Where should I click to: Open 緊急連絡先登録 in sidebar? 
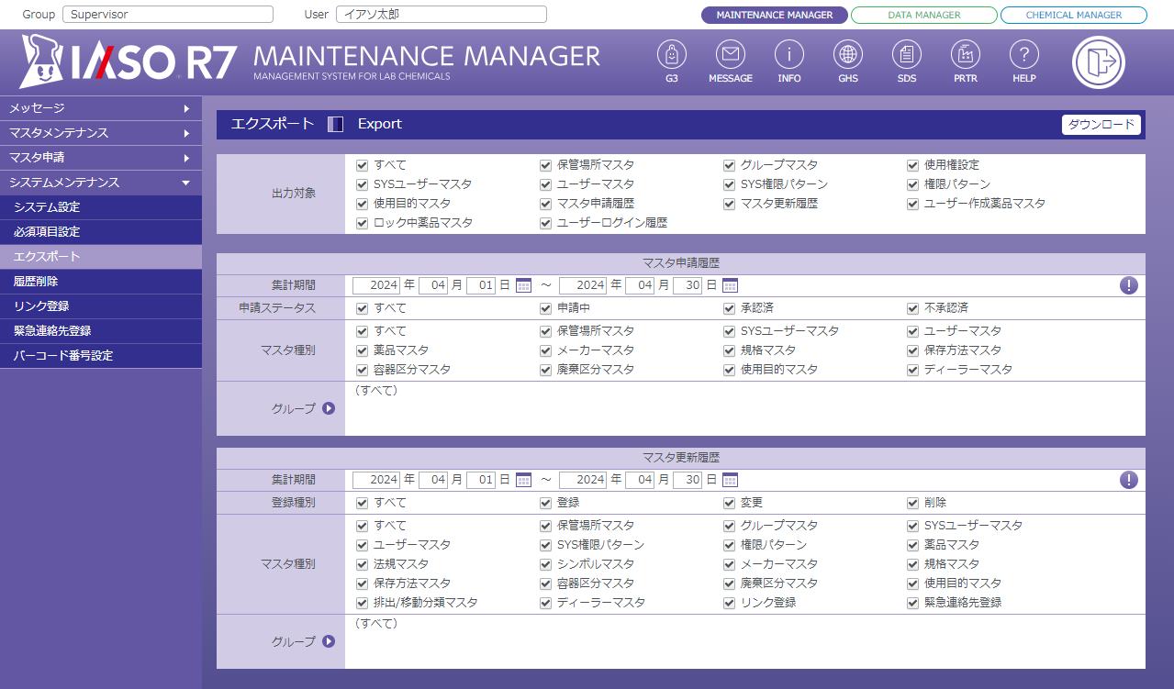coord(101,331)
